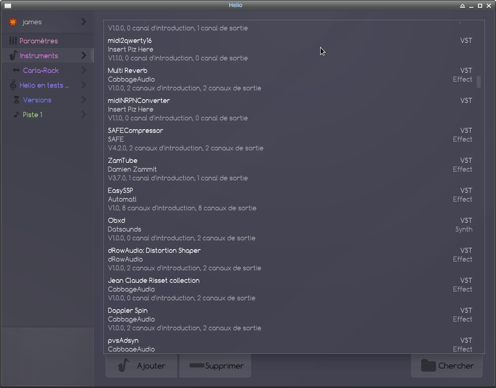Select dRowAudio: Distortion Shaper plugin
The height and width of the screenshot is (388, 496).
tap(290, 259)
